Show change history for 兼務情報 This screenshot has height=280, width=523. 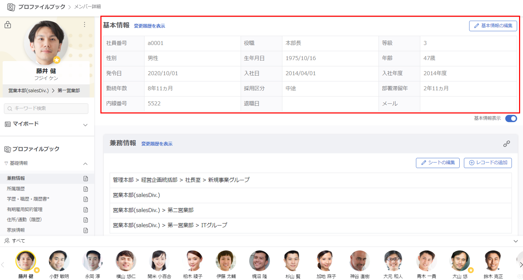pyautogui.click(x=157, y=144)
